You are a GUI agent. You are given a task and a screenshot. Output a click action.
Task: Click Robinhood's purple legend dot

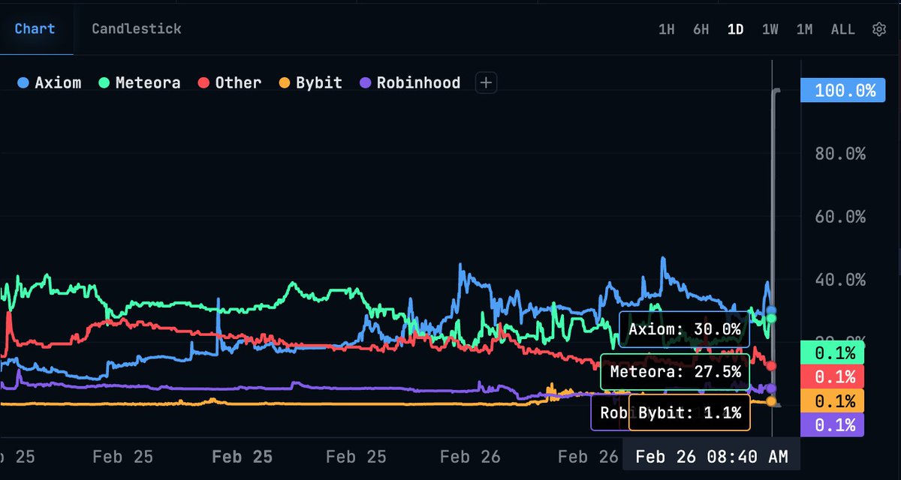tap(364, 82)
